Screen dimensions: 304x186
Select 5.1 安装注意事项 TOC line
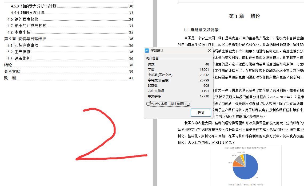click(70, 46)
